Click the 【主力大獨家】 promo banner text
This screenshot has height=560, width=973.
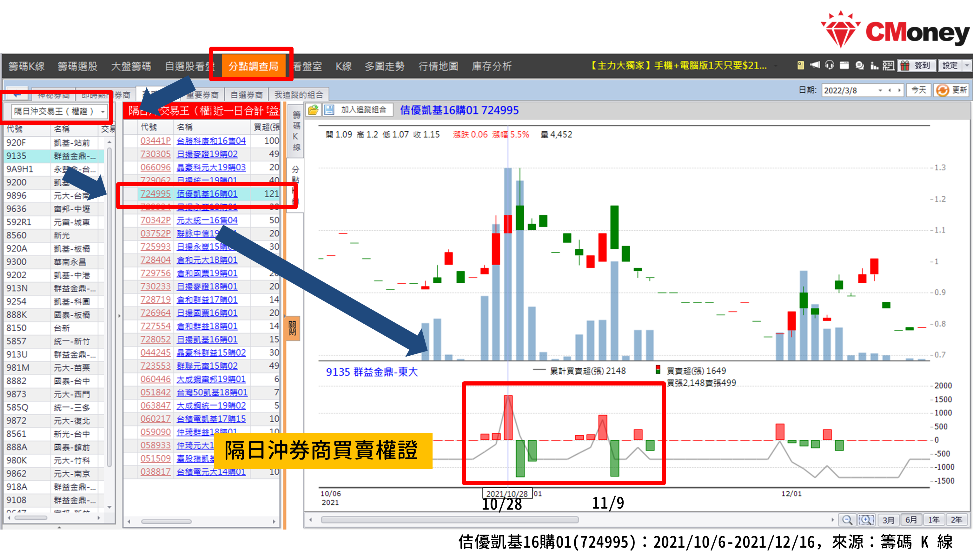[678, 66]
